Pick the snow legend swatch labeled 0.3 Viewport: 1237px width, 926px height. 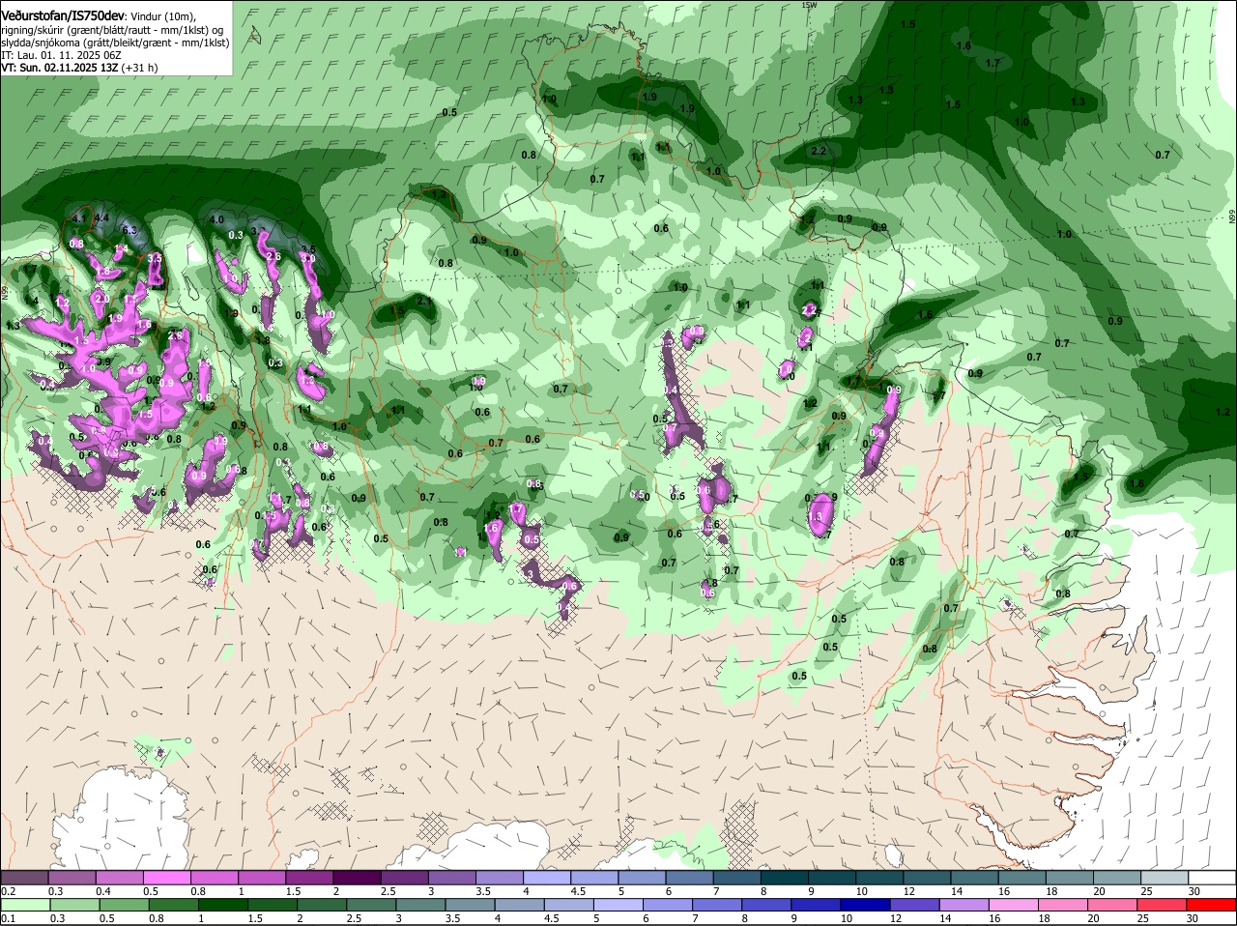(72, 877)
